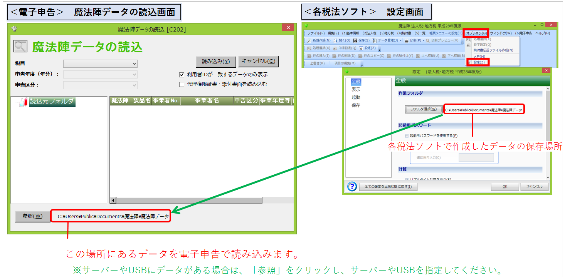Viewport: 565px width, 279px height.
Task: Click the 項目の編集(M) button
Action: pos(345,63)
